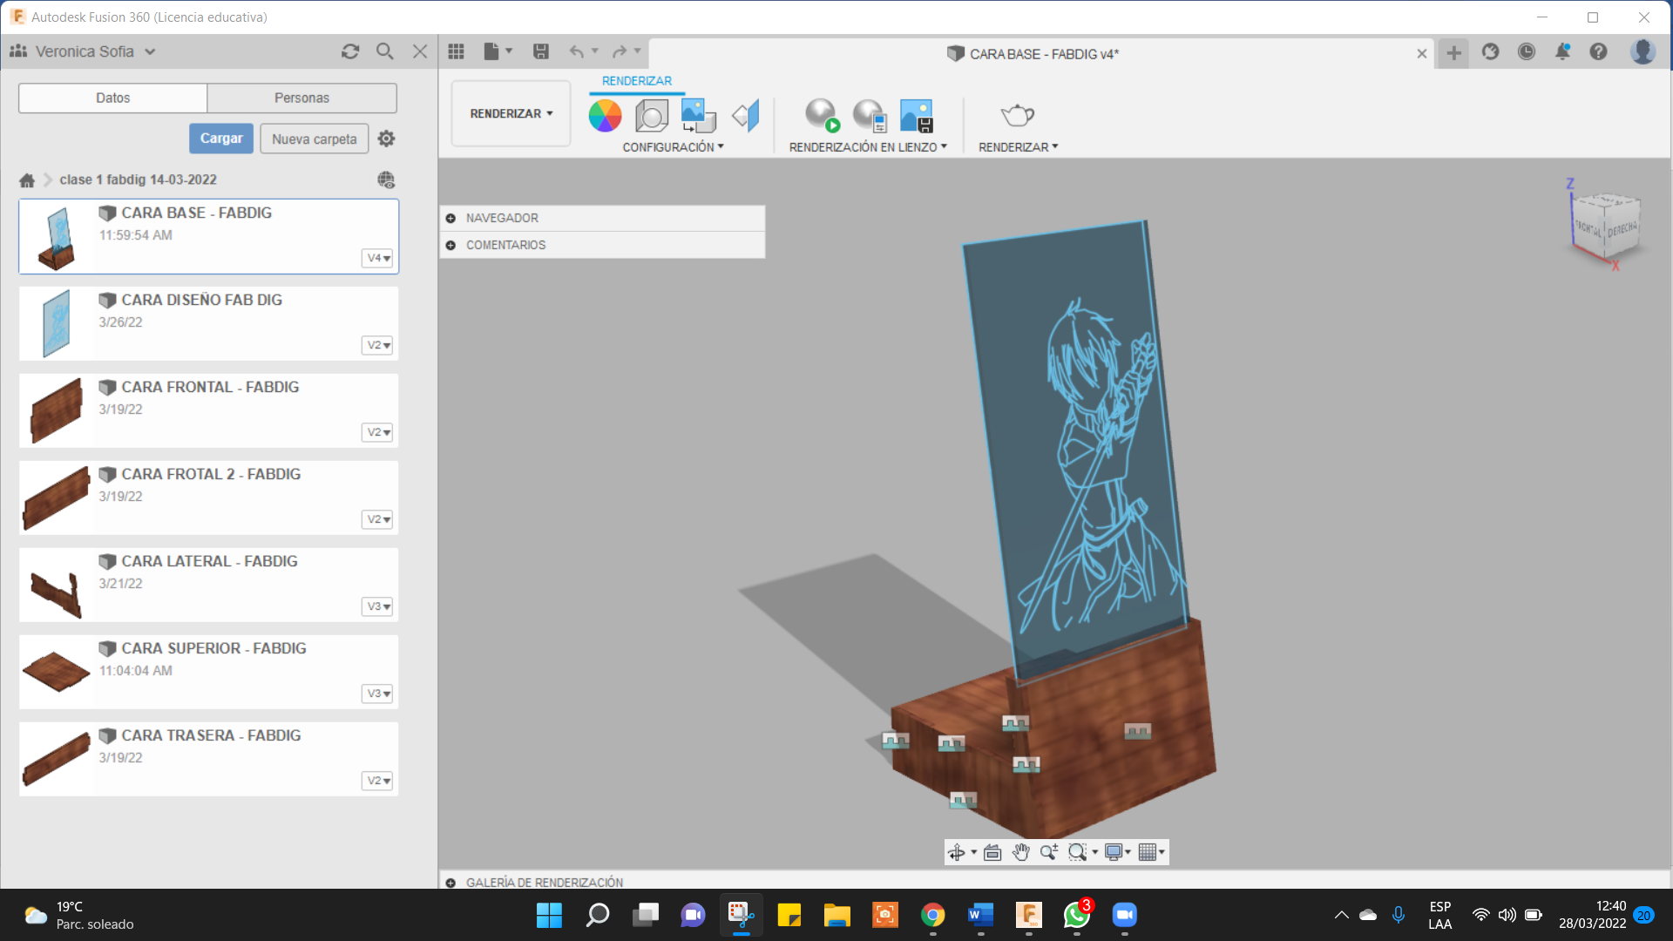Start in-canvas render with play icon
The width and height of the screenshot is (1673, 941).
point(822,115)
